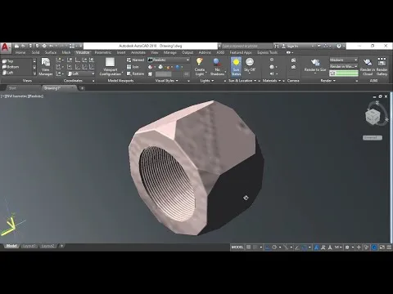
Task: Open the View Manager
Action: tap(45, 66)
